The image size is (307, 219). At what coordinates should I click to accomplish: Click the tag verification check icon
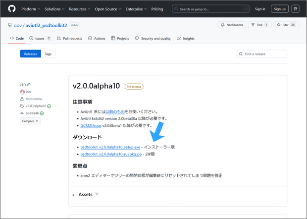click(x=49, y=106)
